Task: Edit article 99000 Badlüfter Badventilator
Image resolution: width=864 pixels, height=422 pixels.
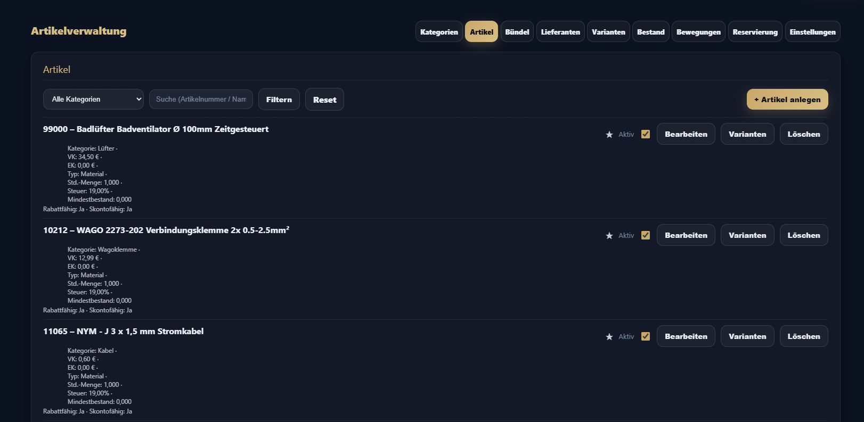Action: (686, 134)
